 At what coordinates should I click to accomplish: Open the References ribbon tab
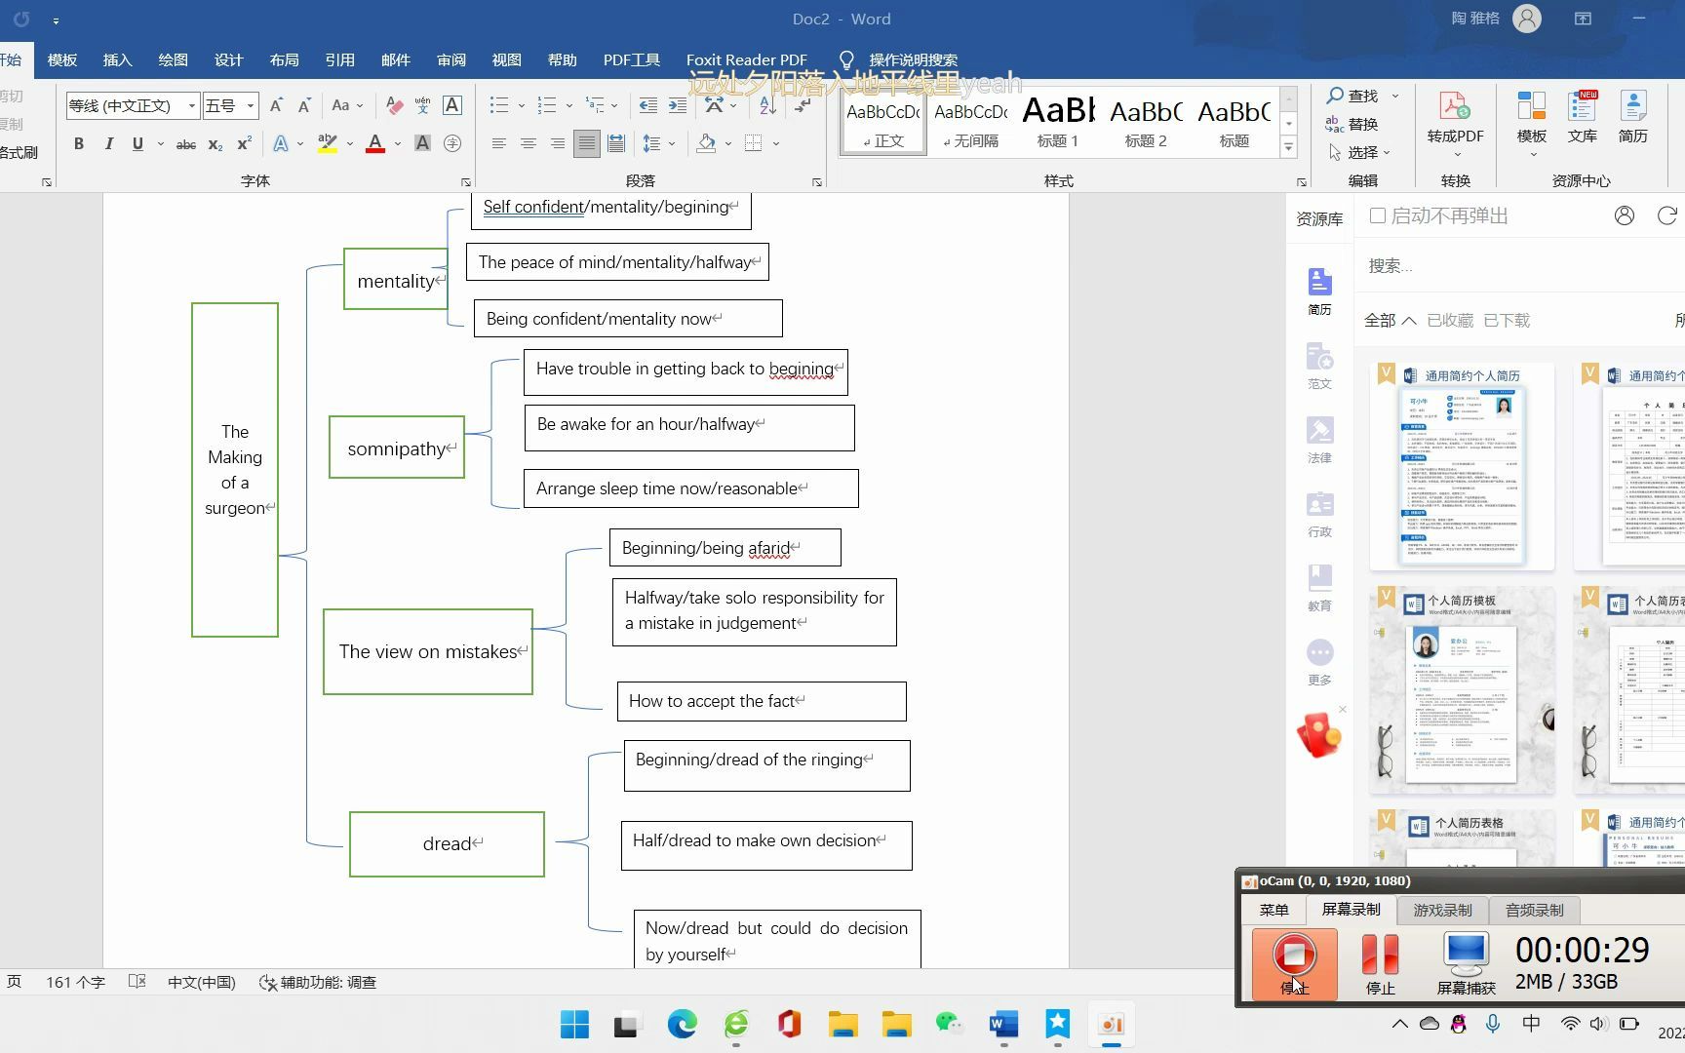point(339,59)
